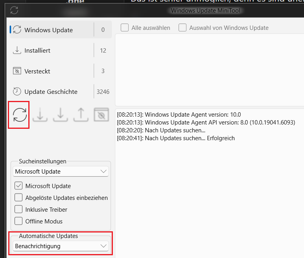
Task: Click the 08:20:20 'Nach Updates suchen...' log line
Action: tap(161, 130)
